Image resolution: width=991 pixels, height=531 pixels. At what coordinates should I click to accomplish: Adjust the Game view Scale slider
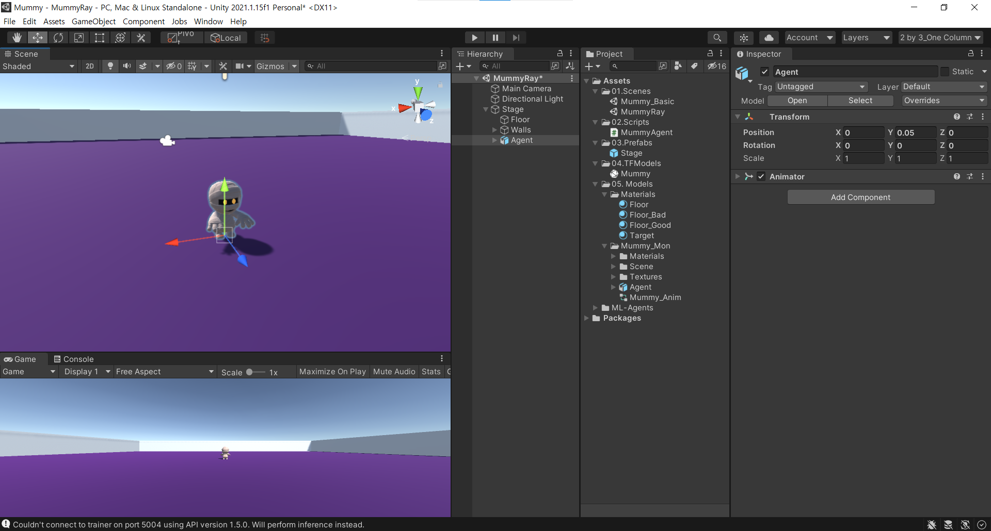(x=255, y=372)
